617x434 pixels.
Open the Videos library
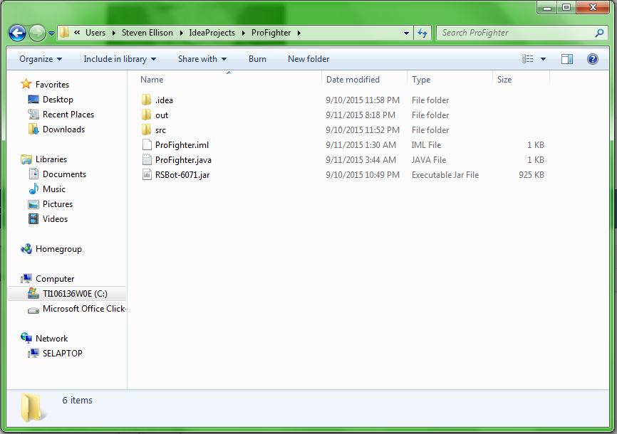click(x=55, y=219)
